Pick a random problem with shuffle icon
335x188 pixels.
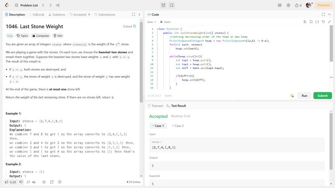click(57, 5)
